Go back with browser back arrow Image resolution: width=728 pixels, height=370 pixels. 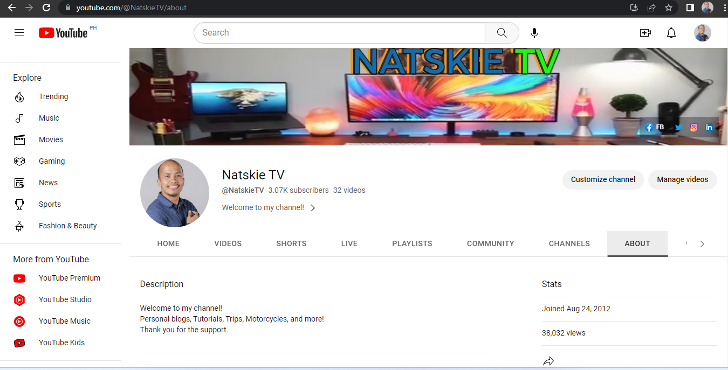pyautogui.click(x=11, y=8)
